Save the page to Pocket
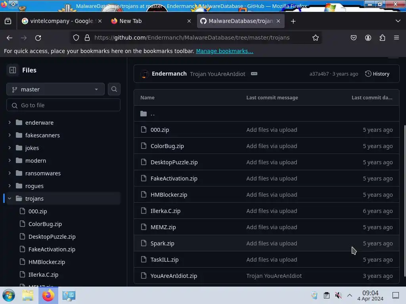Image resolution: width=406 pixels, height=304 pixels. 353,38
